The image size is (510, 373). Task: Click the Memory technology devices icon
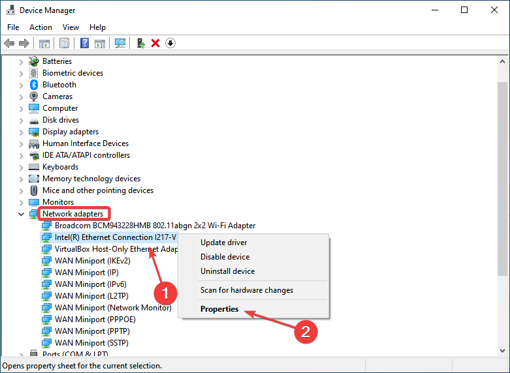(34, 179)
